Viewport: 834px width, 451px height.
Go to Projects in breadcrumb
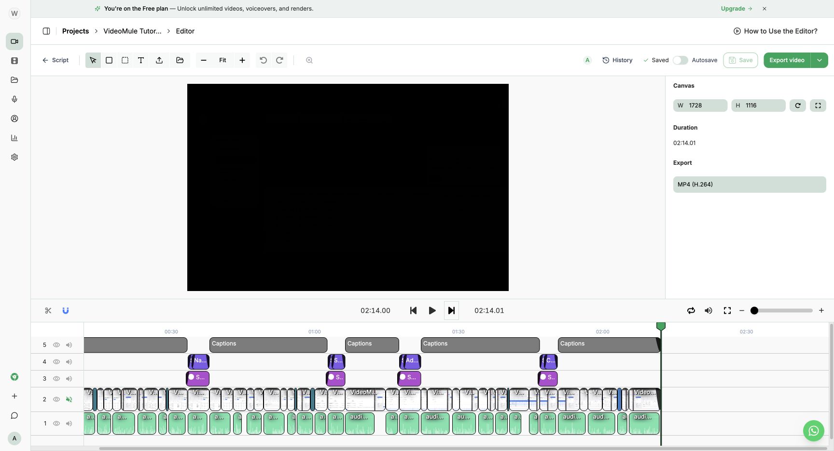75,31
